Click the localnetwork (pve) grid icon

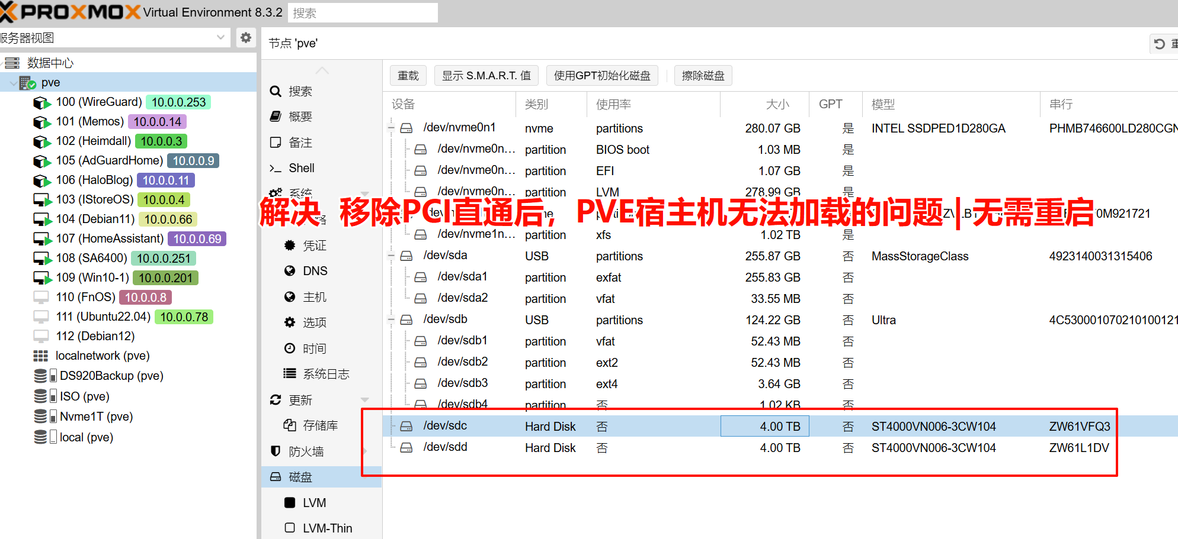pos(40,356)
